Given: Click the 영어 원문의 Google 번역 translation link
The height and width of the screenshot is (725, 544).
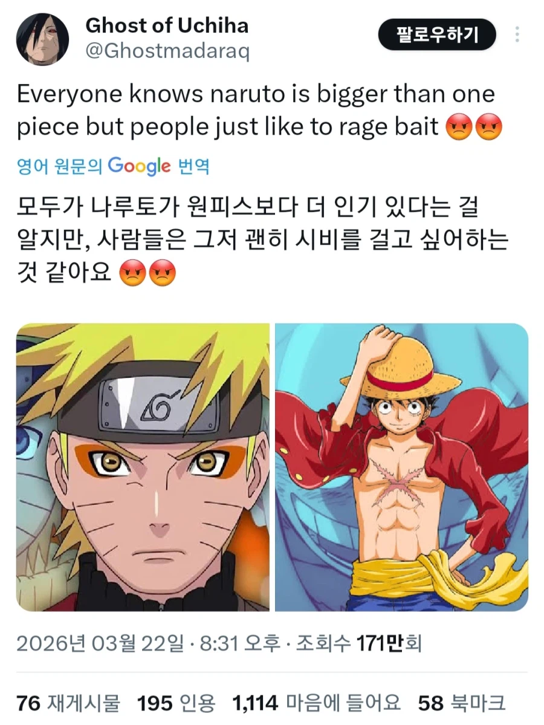Looking at the screenshot, I should click(113, 166).
